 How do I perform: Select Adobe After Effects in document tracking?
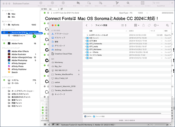[20, 51]
